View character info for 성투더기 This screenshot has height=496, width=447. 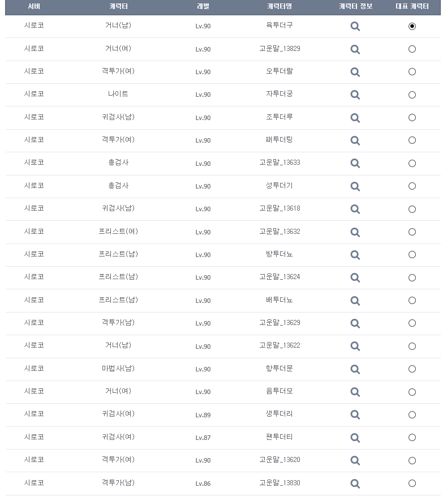pos(355,186)
